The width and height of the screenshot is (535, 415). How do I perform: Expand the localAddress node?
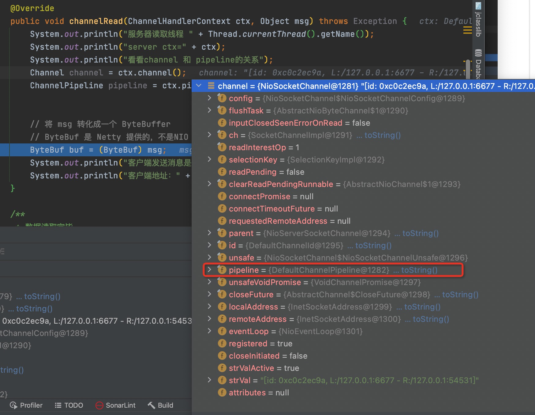(209, 306)
